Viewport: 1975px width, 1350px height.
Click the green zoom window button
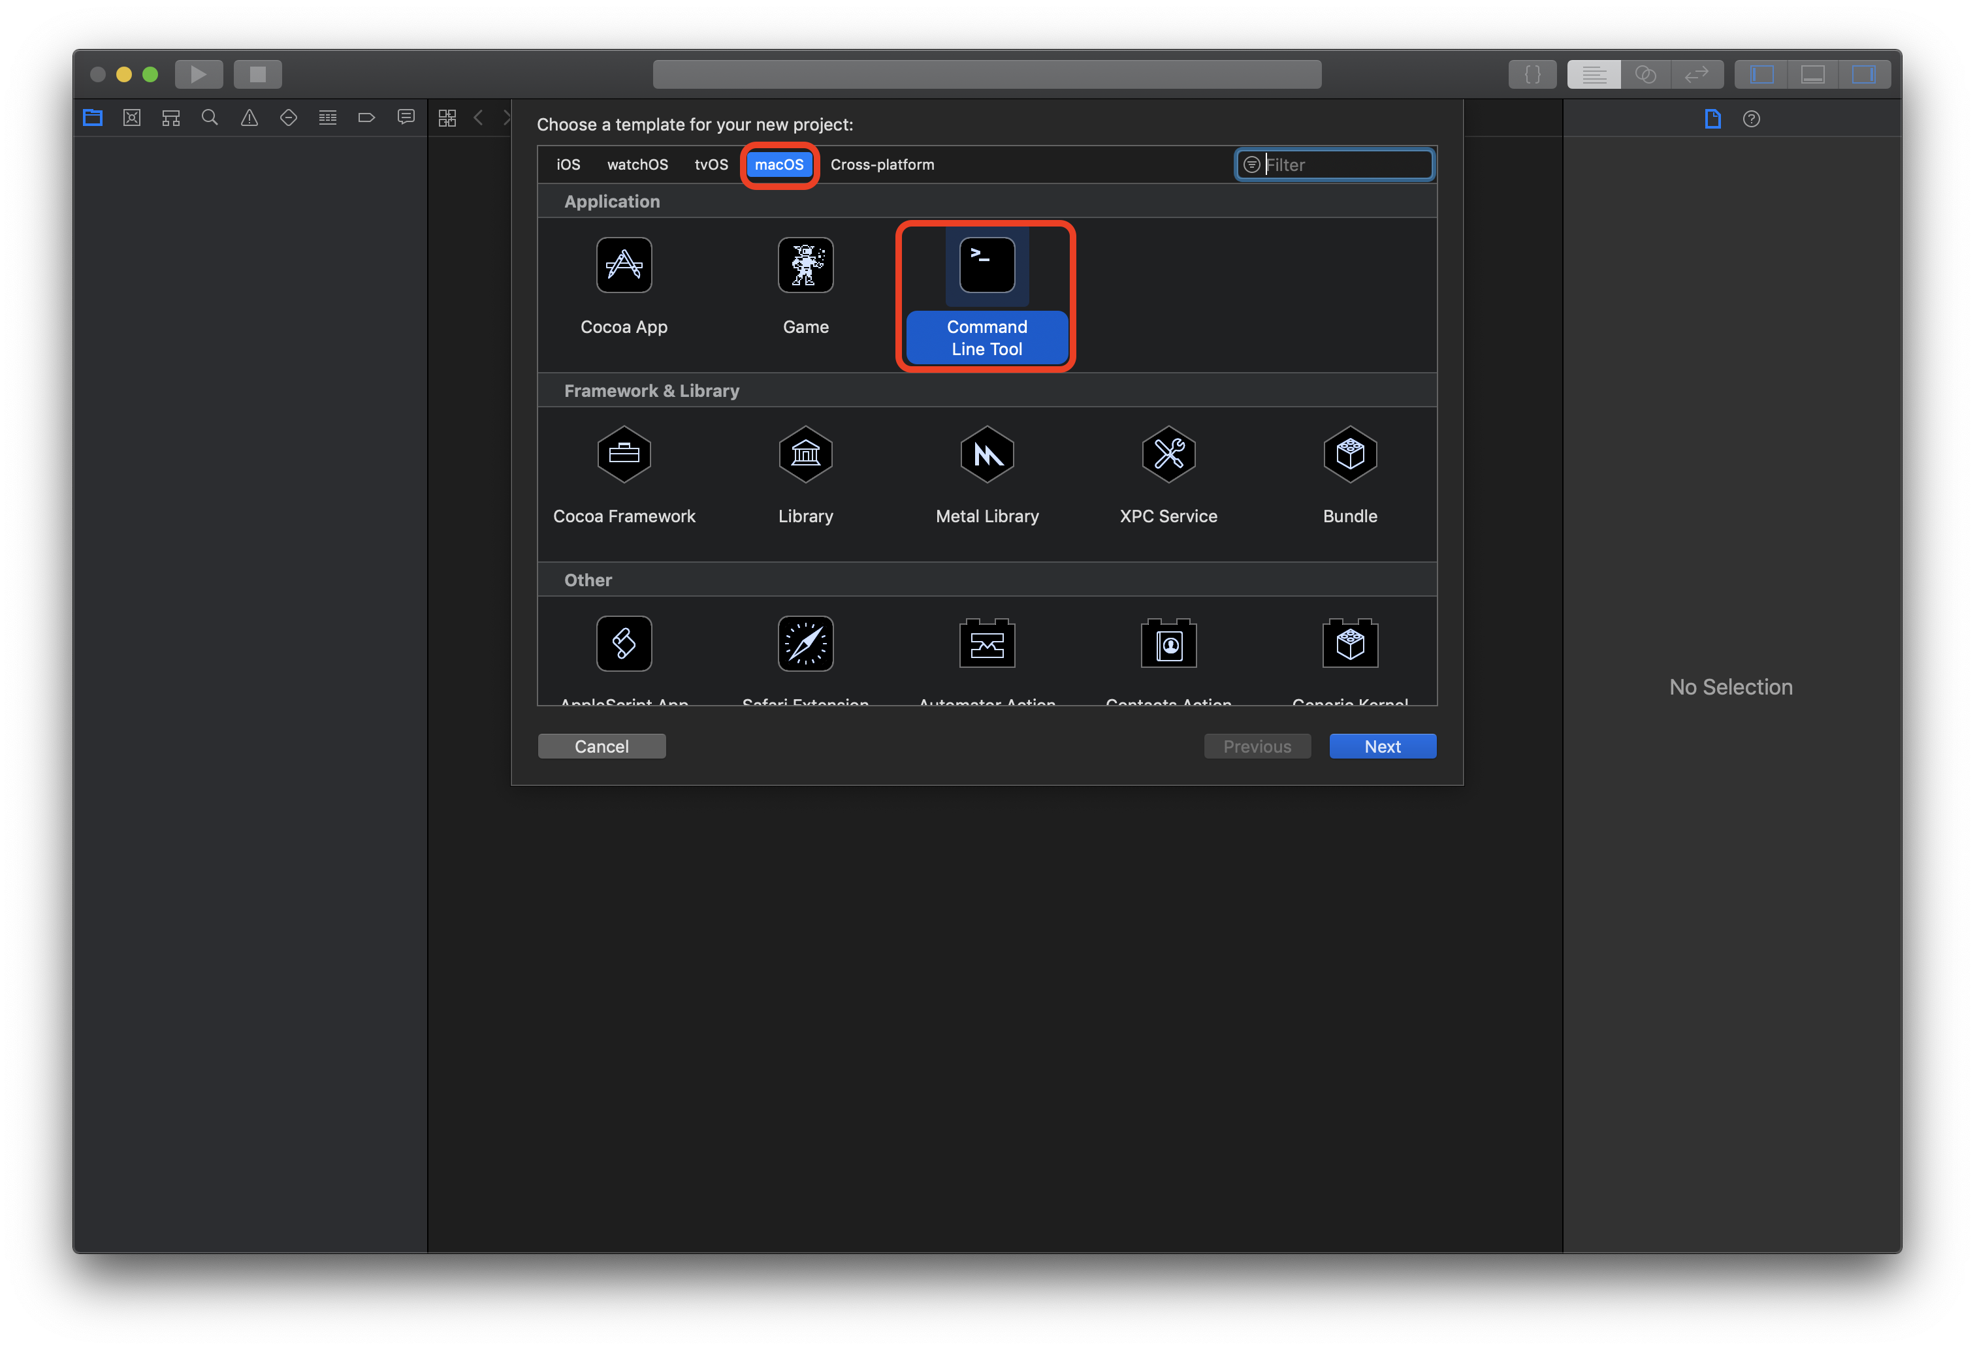(x=150, y=74)
